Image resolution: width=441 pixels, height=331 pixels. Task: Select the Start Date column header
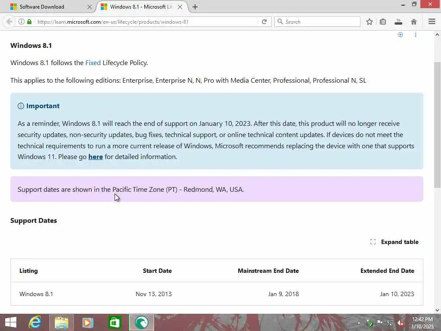pyautogui.click(x=157, y=271)
